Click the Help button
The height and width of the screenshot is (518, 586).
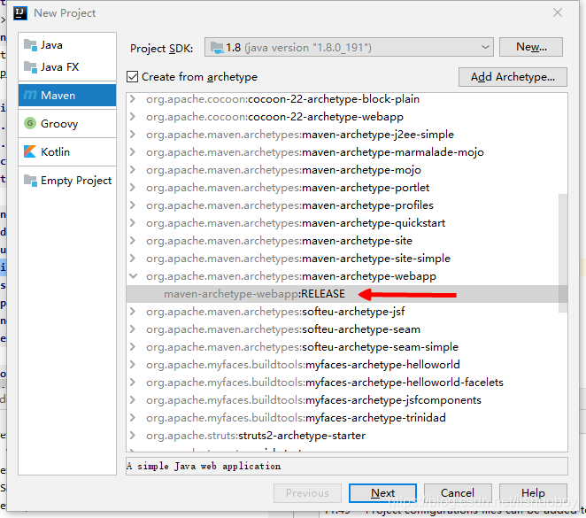533,493
